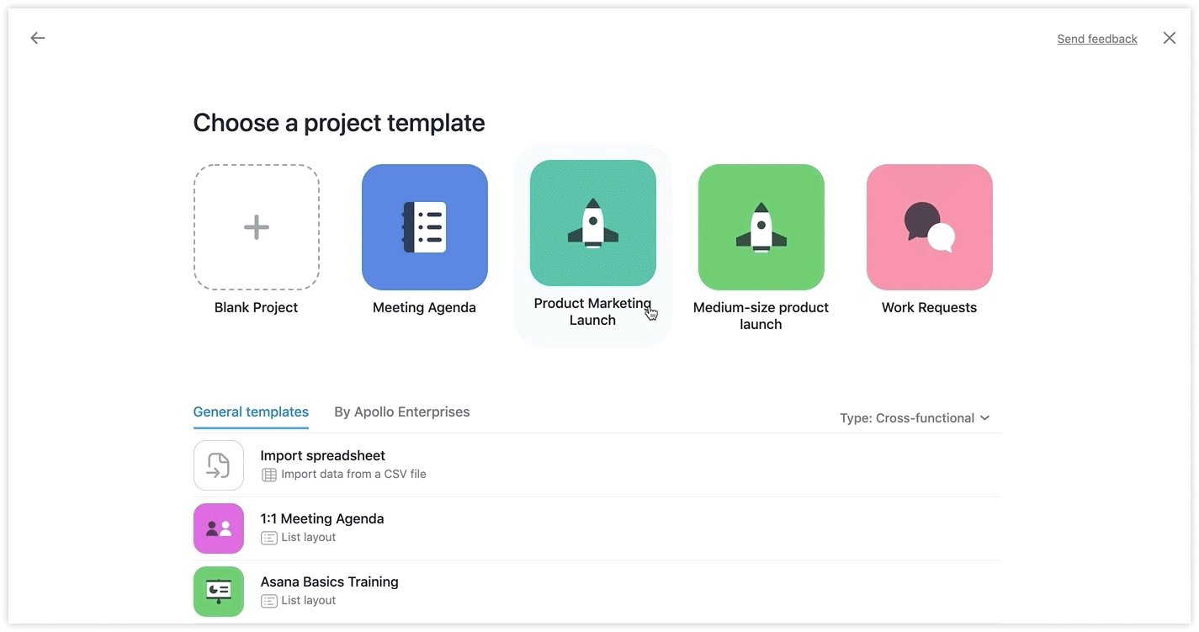Choose the blue Meeting Agenda notebook icon

click(425, 227)
